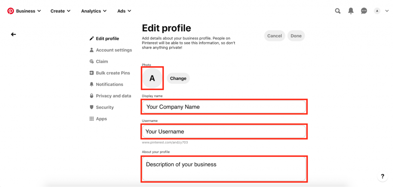Expand the Analytics dropdown menu
393x187 pixels.
click(x=94, y=11)
